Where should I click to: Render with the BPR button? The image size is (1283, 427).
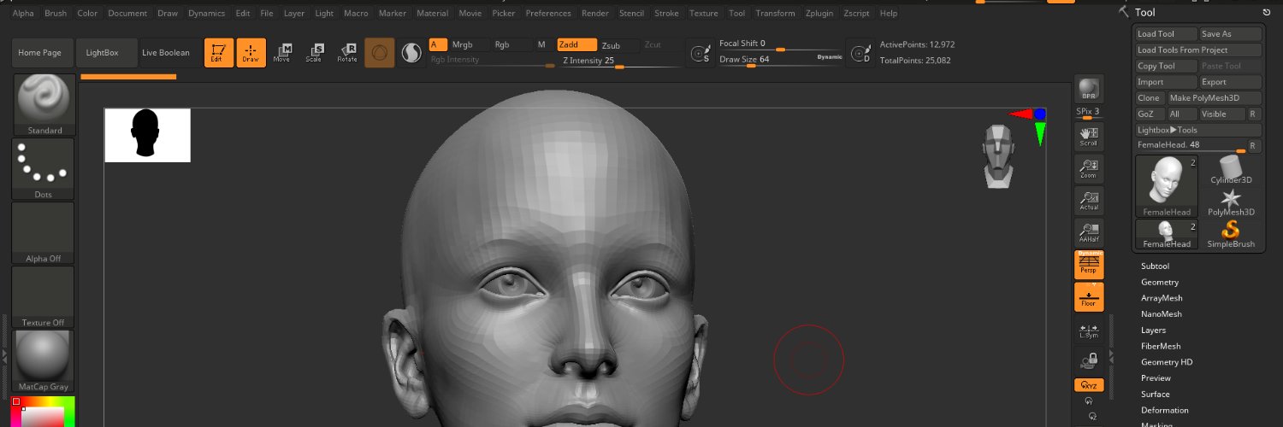click(1089, 89)
